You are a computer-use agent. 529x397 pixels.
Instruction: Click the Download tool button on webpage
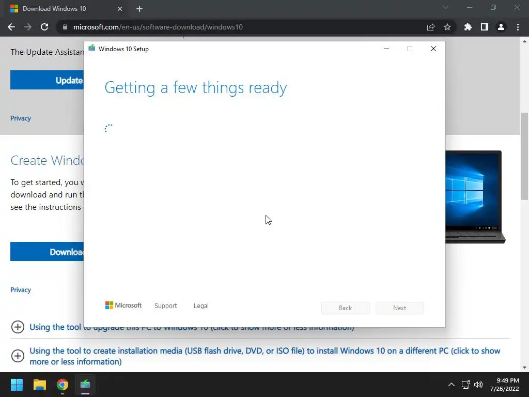pos(47,252)
